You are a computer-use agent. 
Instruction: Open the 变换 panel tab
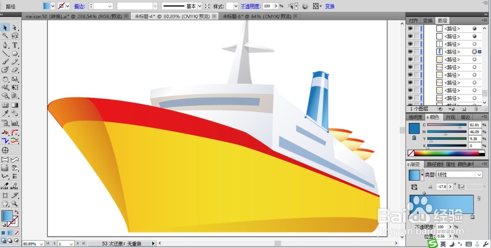[428, 21]
